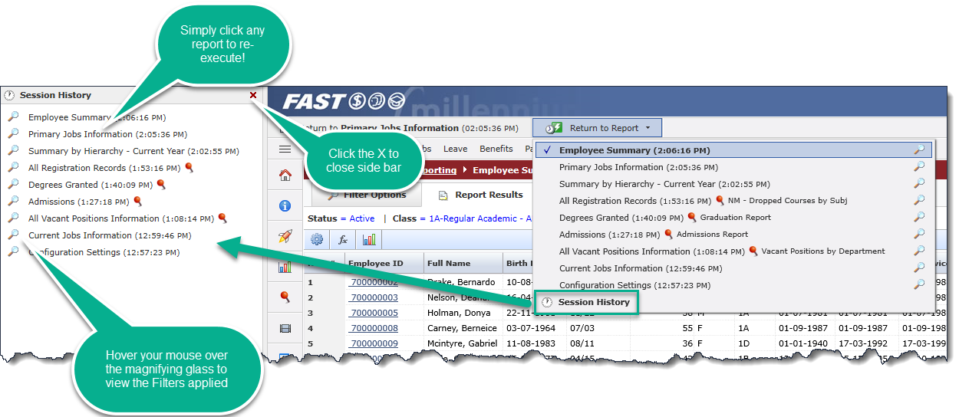Select checked Employee Summary entry in dropdown
959x417 pixels.
pos(634,150)
